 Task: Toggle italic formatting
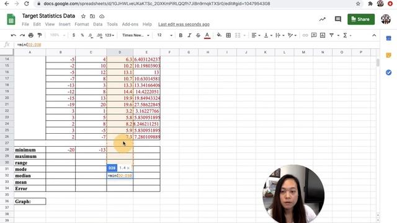(x=189, y=35)
